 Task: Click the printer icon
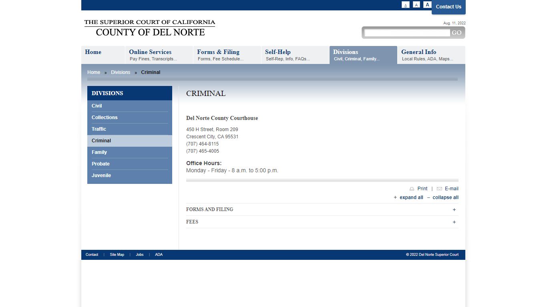412,189
